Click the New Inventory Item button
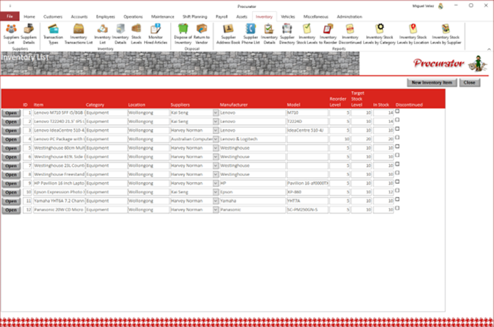The image size is (494, 327). coord(432,83)
